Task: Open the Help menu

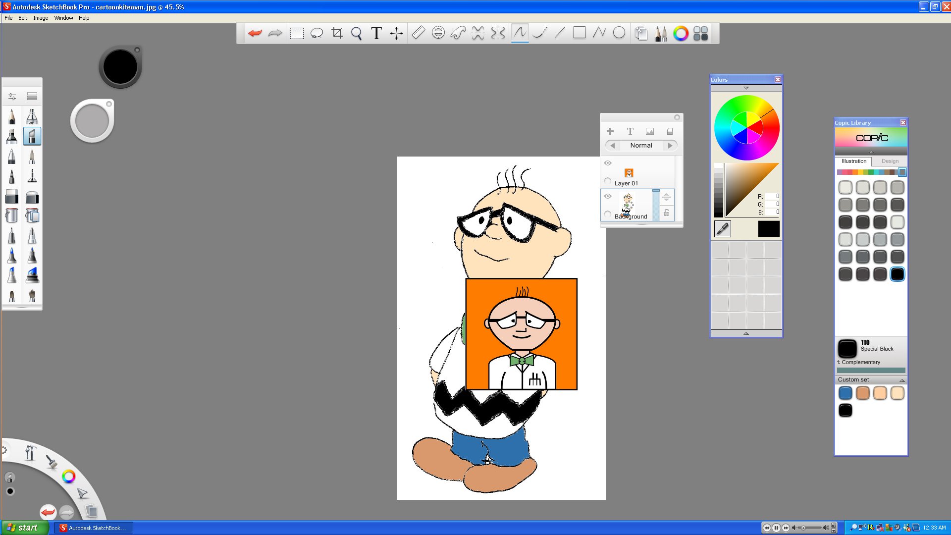Action: click(84, 18)
